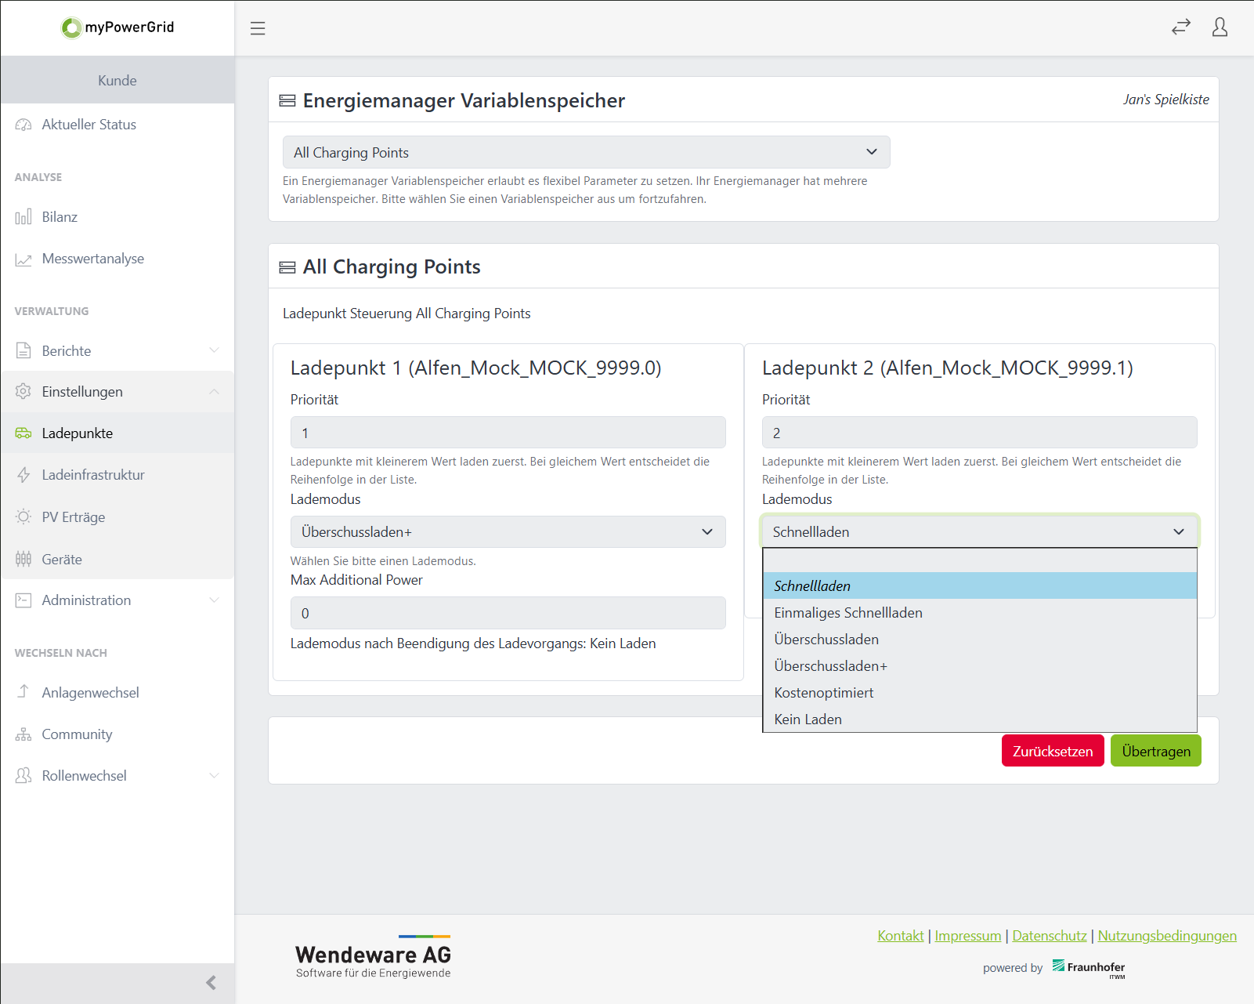Go to Ladeinfrastruktur in sidebar
This screenshot has height=1004, width=1254.
[93, 475]
